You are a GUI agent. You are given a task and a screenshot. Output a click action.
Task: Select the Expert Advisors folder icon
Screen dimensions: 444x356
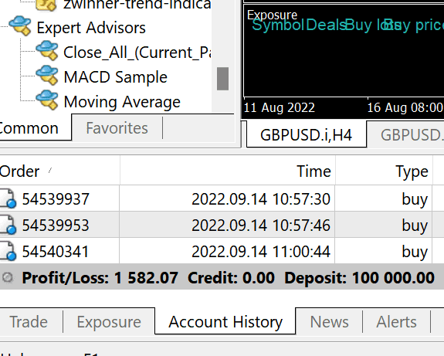(20, 26)
